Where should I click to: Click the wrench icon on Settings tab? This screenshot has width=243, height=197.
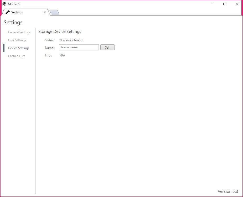click(x=8, y=12)
